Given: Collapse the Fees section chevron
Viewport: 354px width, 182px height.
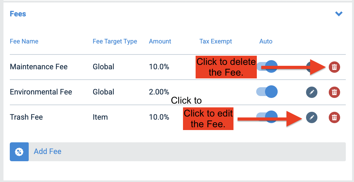Looking at the screenshot, I should pos(339,14).
